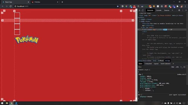Select the noscript element line

coord(162,24)
